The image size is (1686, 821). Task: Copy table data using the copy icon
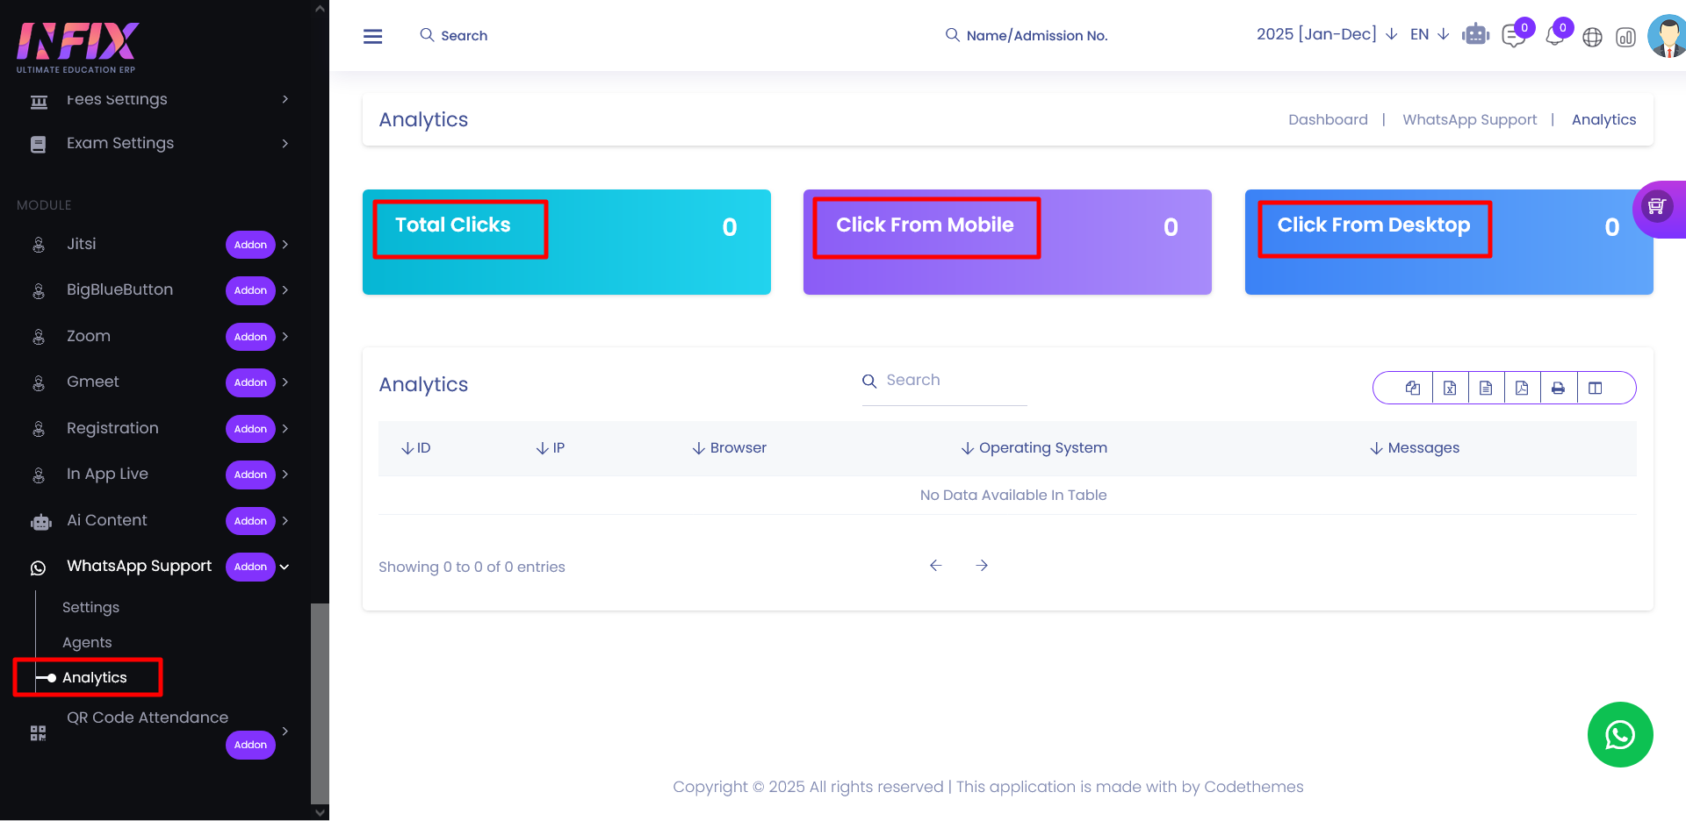[1413, 388]
